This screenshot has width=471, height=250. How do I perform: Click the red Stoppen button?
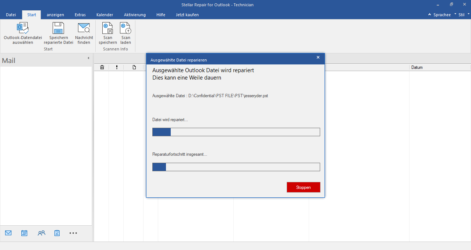click(304, 187)
